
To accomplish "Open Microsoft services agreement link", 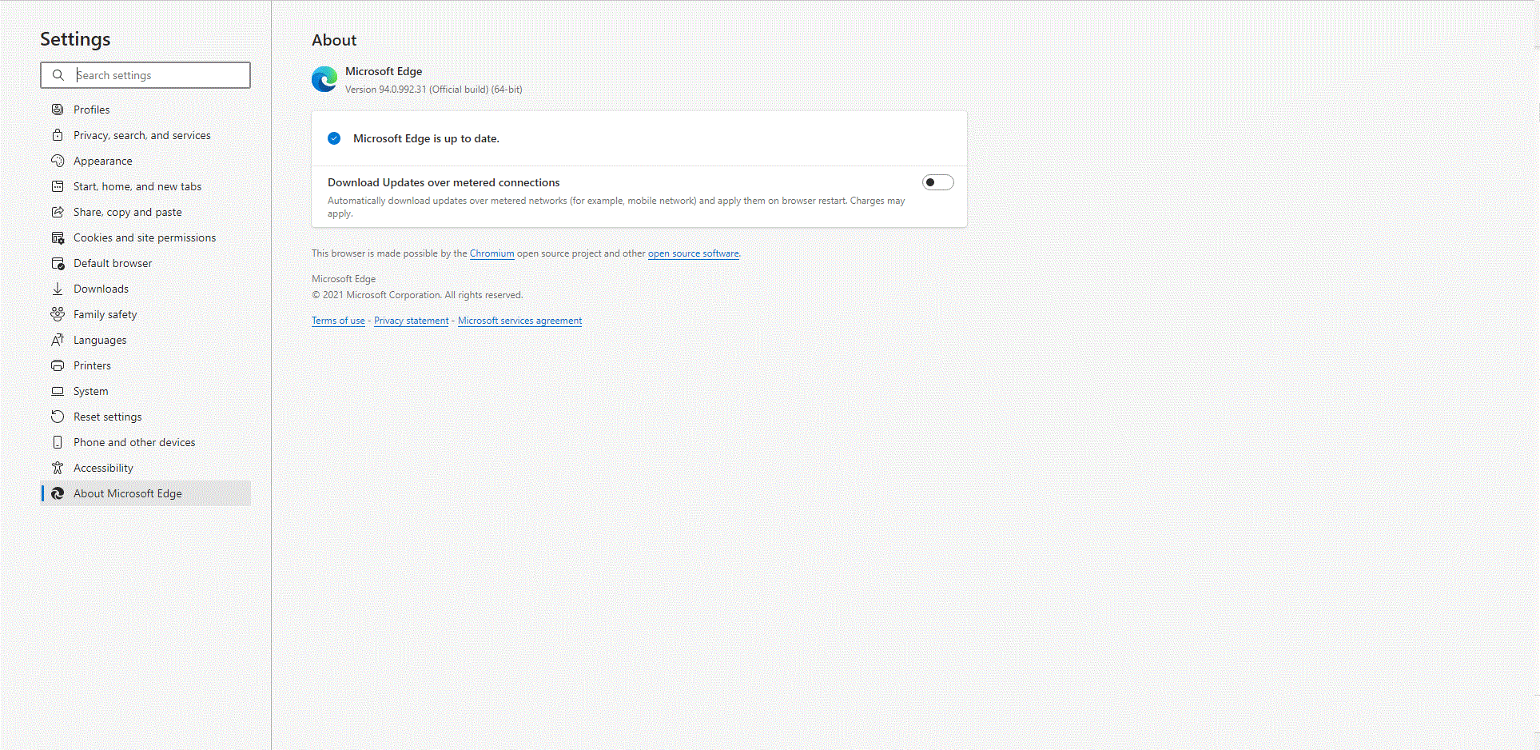I will [520, 321].
